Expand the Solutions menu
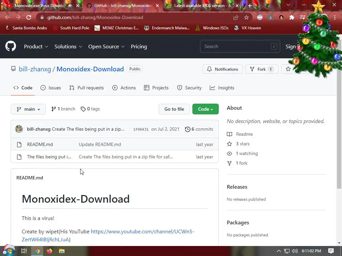 (68, 46)
